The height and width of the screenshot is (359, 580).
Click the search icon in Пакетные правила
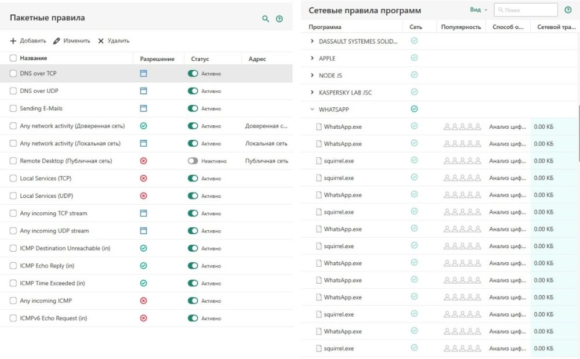tap(266, 19)
